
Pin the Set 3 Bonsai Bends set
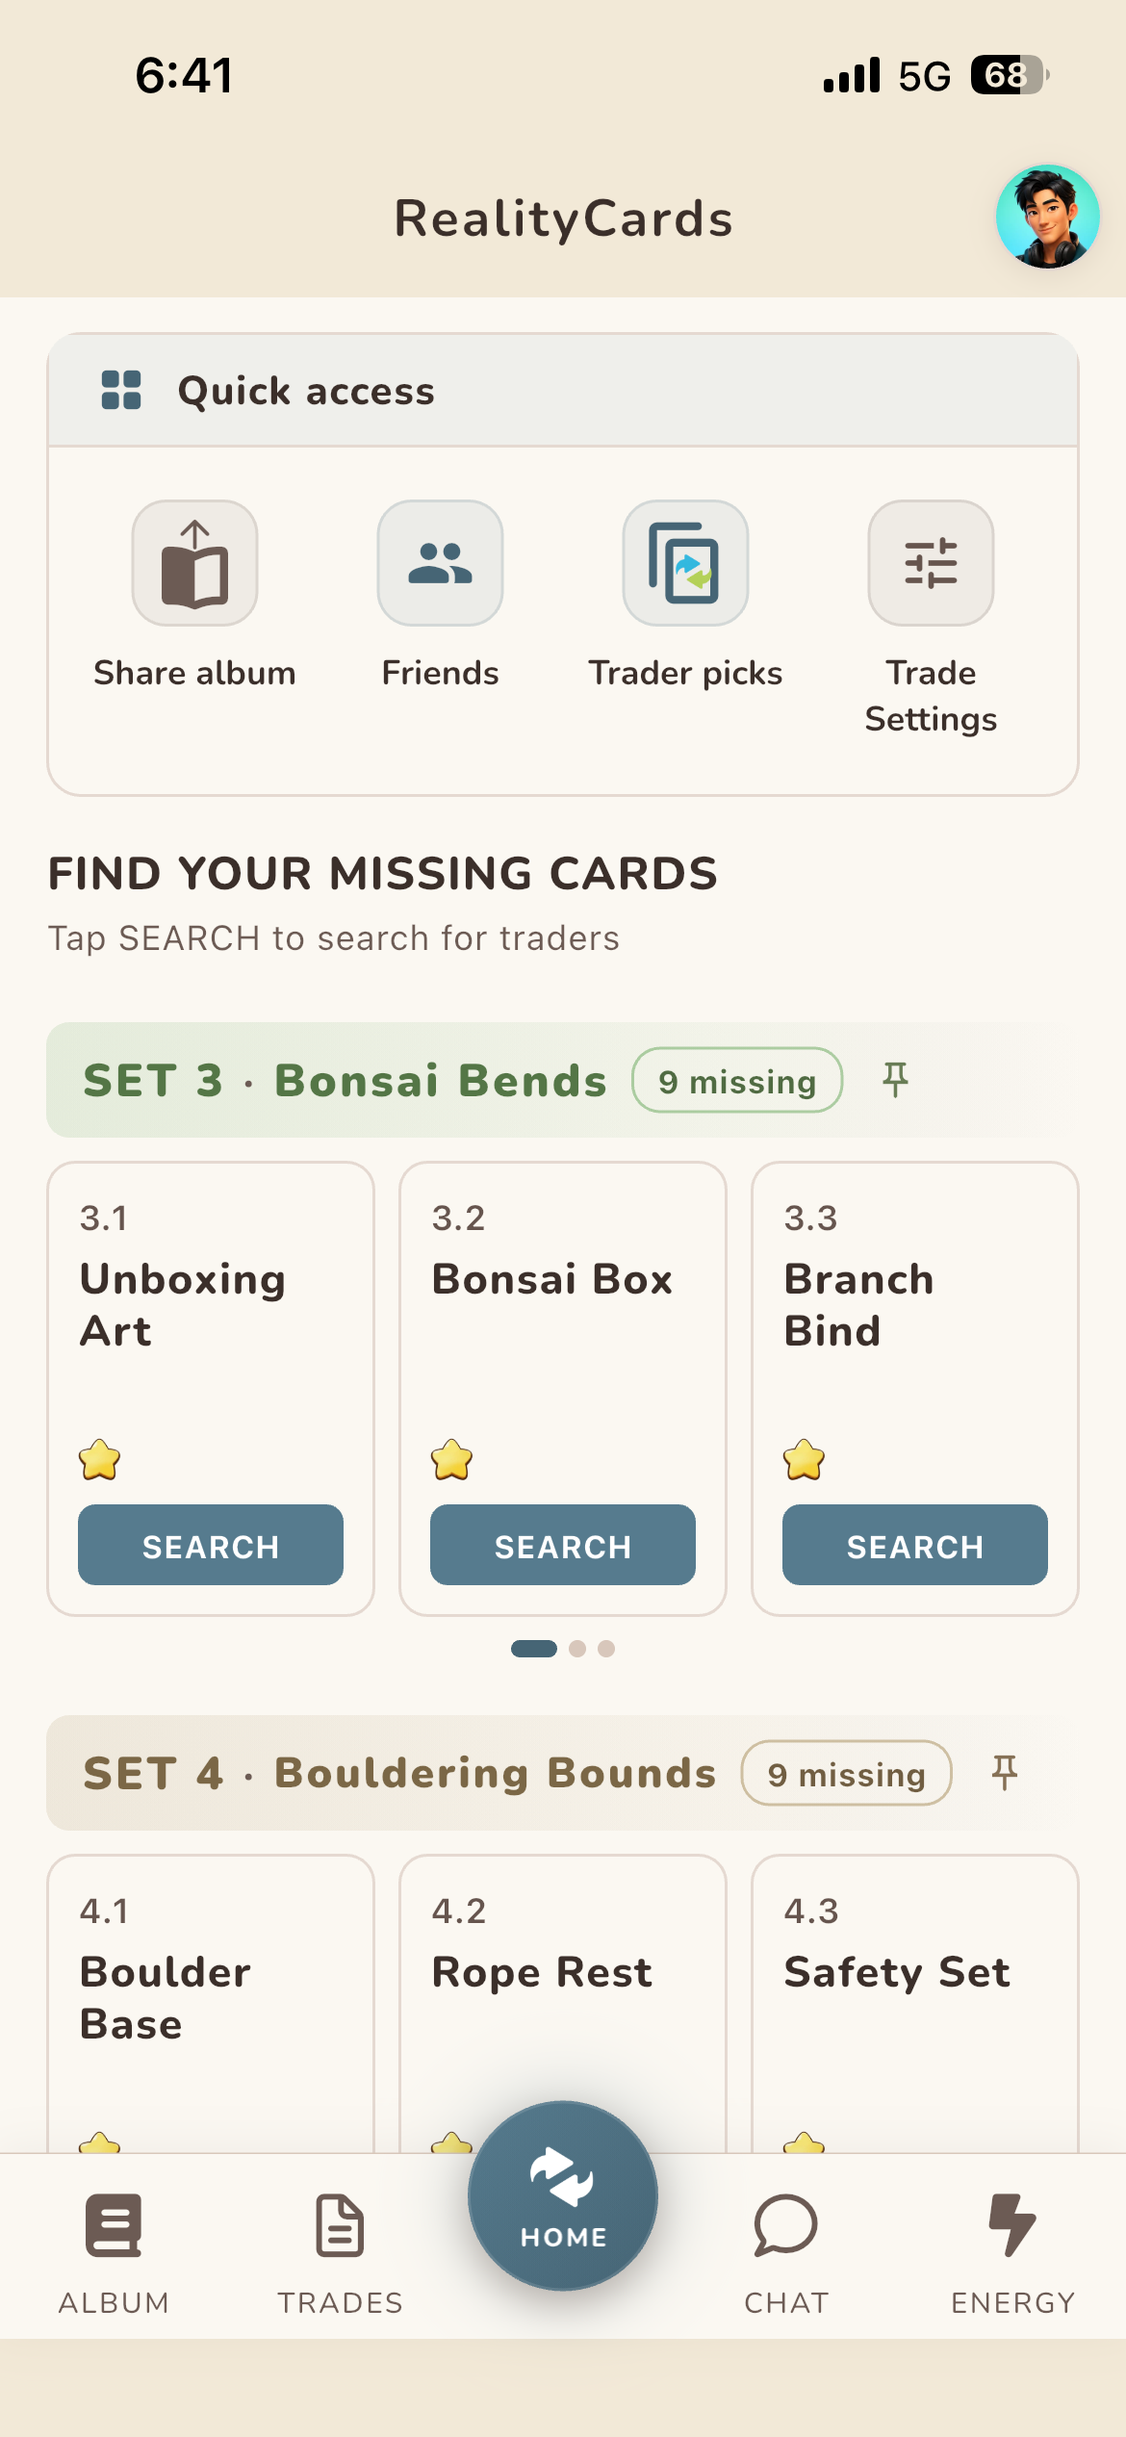895,1080
